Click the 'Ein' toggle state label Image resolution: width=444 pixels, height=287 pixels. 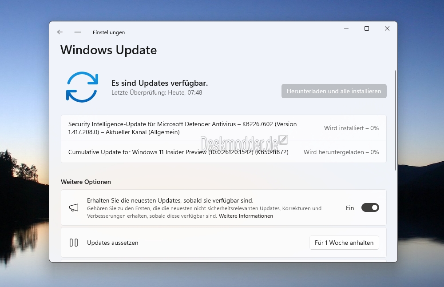click(350, 208)
